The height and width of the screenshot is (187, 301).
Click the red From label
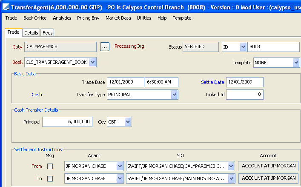click(37, 166)
